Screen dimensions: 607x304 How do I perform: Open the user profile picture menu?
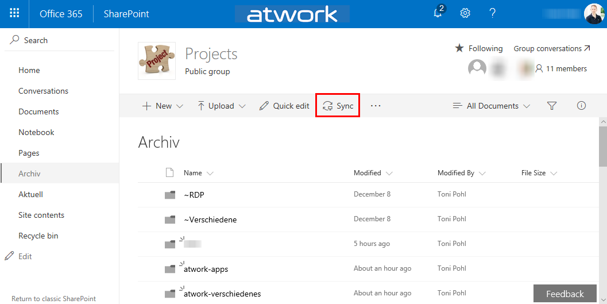point(594,14)
